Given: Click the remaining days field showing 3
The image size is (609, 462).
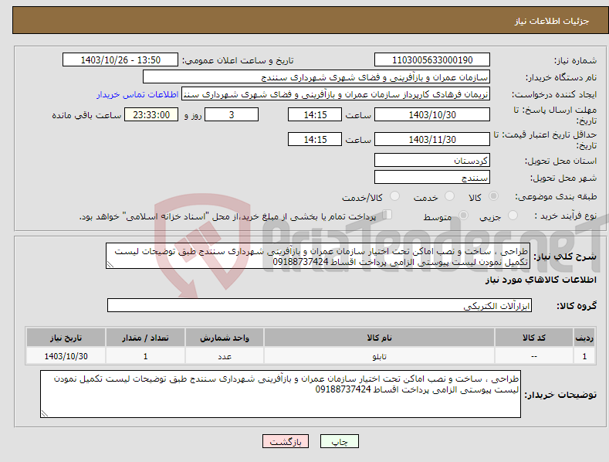Looking at the screenshot, I should coord(232,114).
